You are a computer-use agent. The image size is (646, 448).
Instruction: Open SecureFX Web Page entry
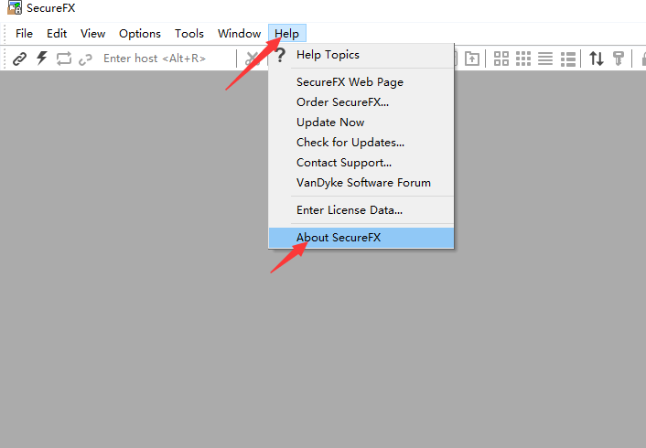(350, 82)
